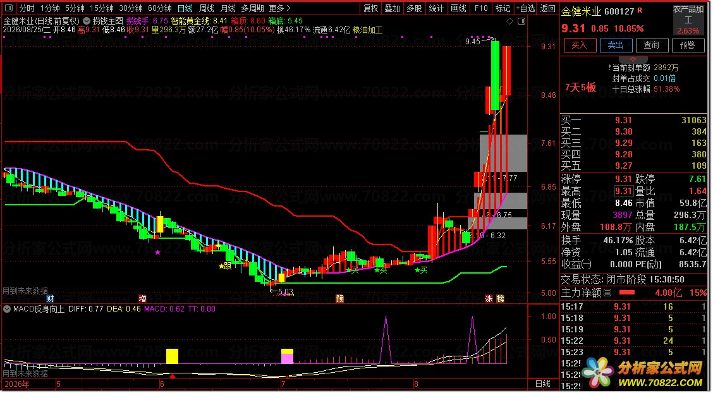Click the red triangle marker on the MACD axis
Image resolution: width=713 pixels, height=393 pixels.
[173, 376]
